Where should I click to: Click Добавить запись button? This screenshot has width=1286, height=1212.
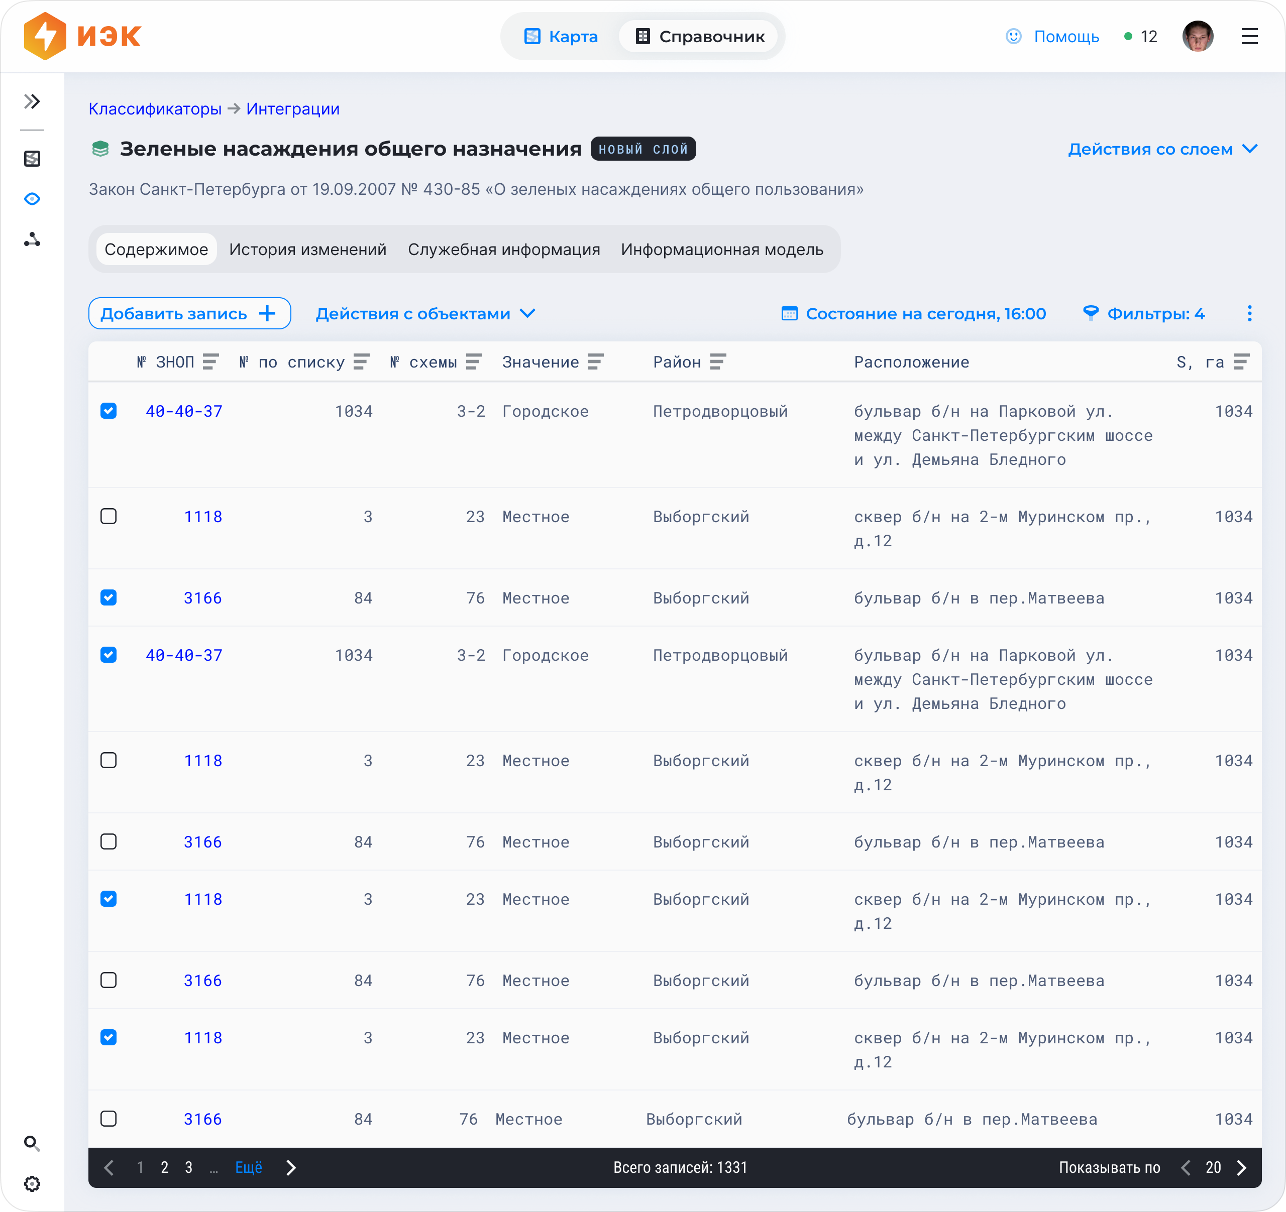[x=189, y=313]
